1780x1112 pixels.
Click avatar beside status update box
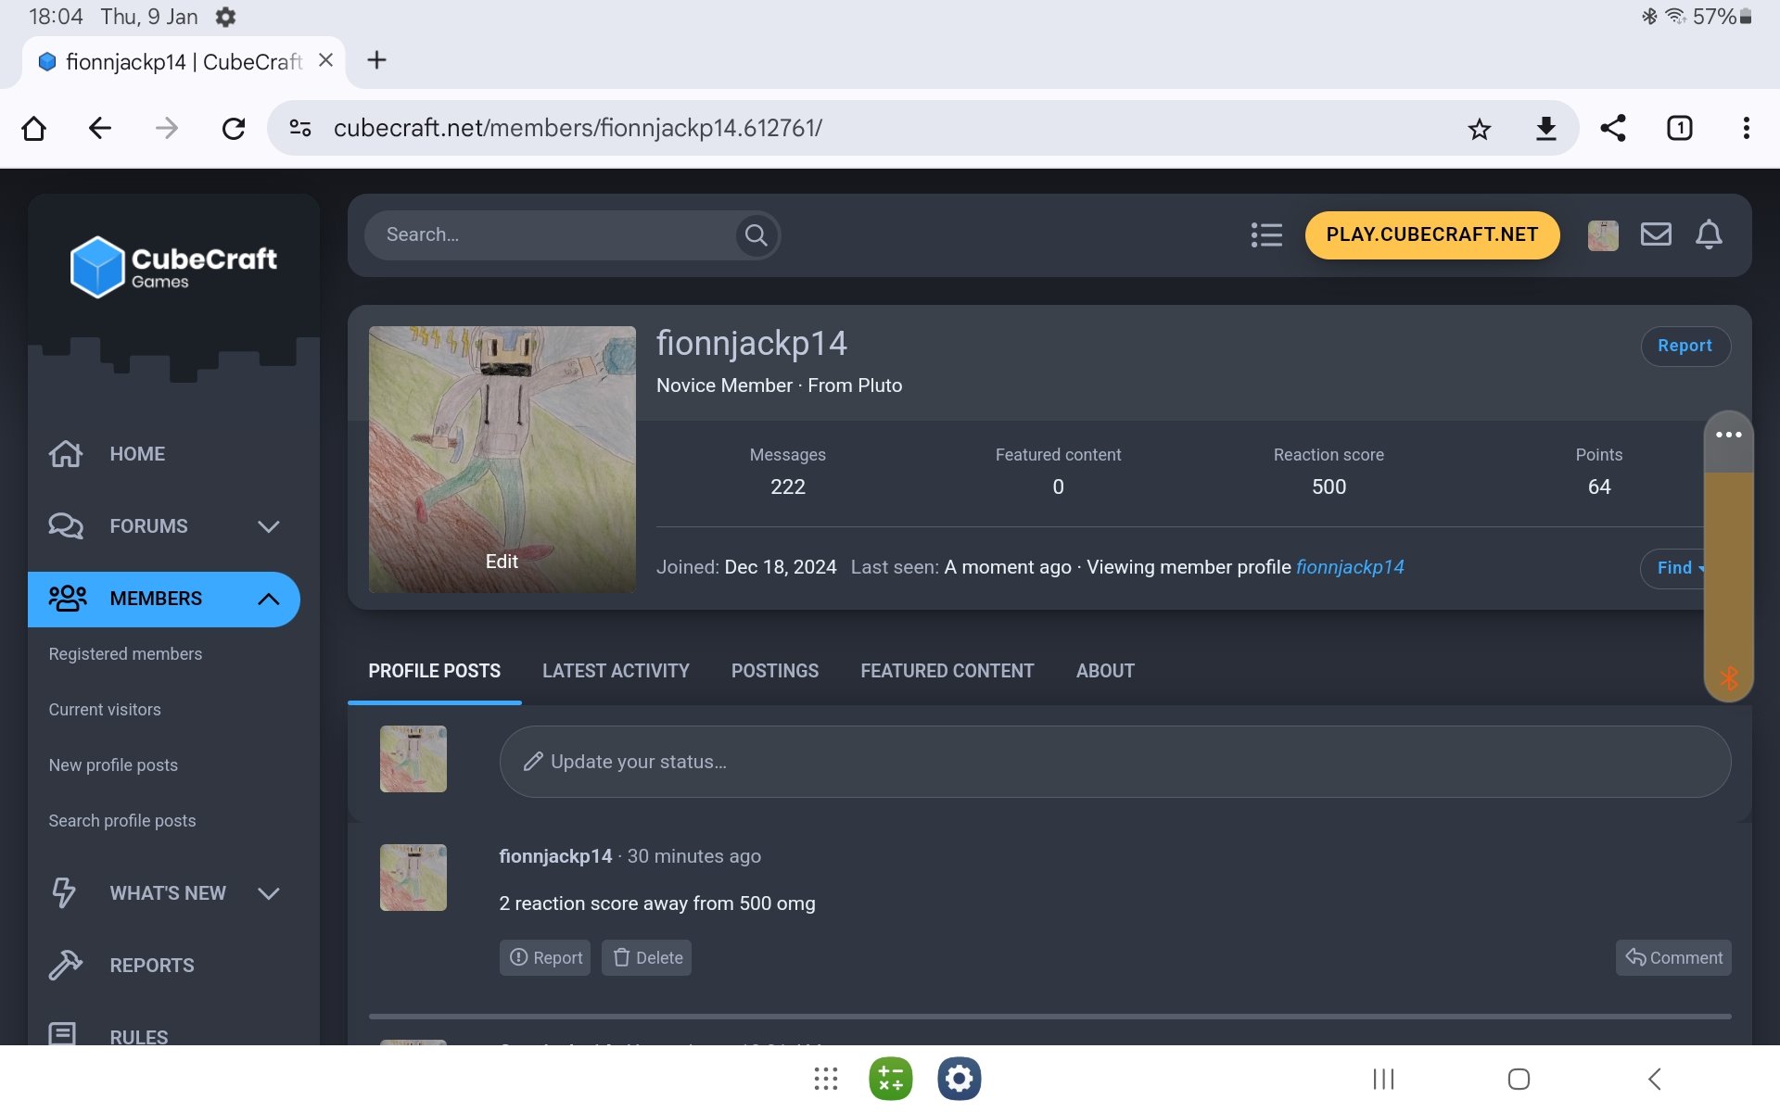[413, 759]
